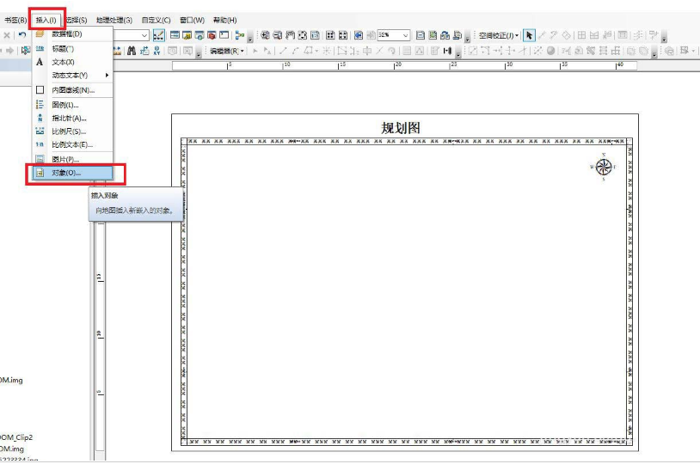
Task: Click the blank map data frame
Action: (x=406, y=292)
